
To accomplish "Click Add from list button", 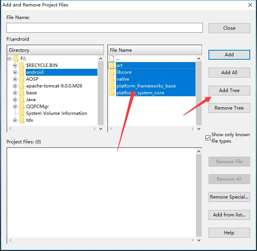I will [229, 215].
